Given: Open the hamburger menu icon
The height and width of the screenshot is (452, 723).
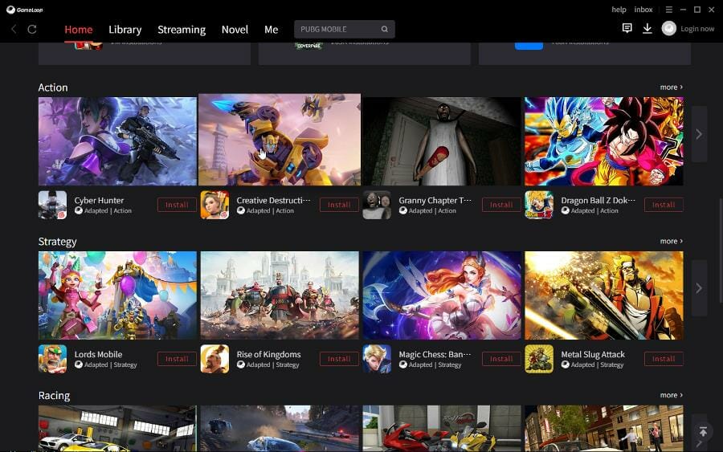Looking at the screenshot, I should point(669,10).
